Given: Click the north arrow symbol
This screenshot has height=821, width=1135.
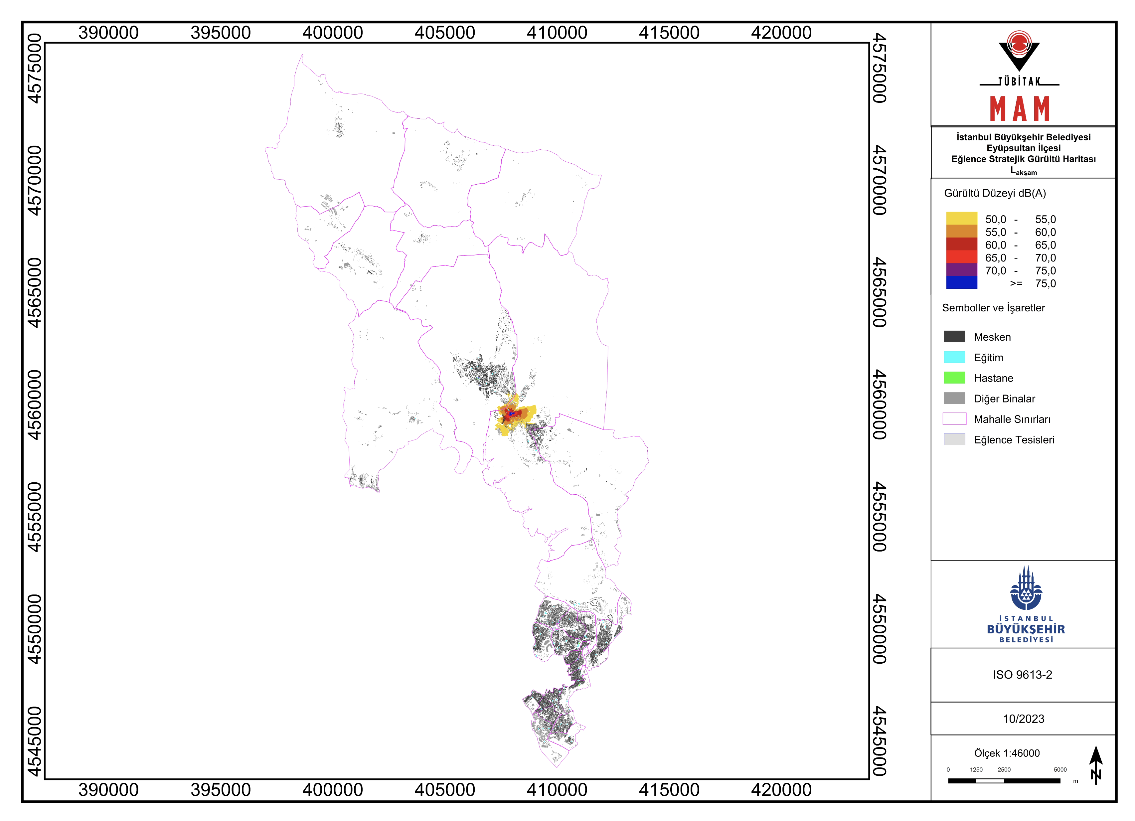Looking at the screenshot, I should 1096,765.
